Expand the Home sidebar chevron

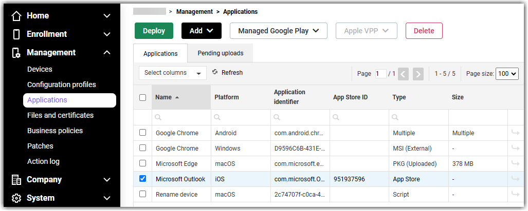pyautogui.click(x=107, y=16)
